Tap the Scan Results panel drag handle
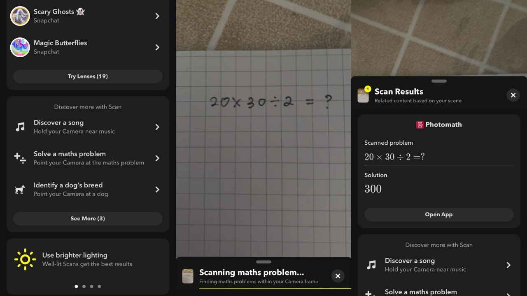Image resolution: width=527 pixels, height=296 pixels. [439, 81]
